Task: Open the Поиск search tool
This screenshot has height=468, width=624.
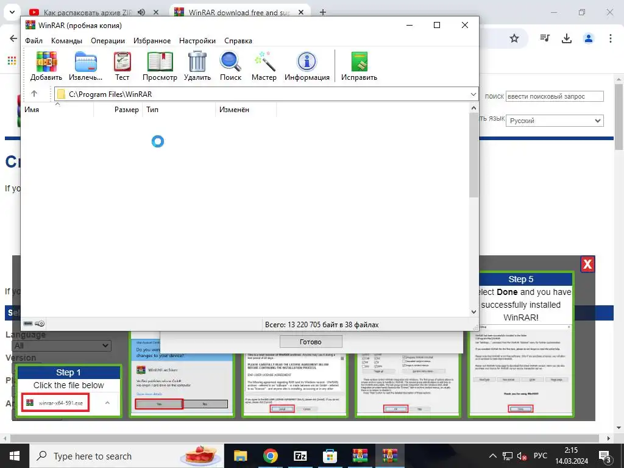Action: coord(230,66)
